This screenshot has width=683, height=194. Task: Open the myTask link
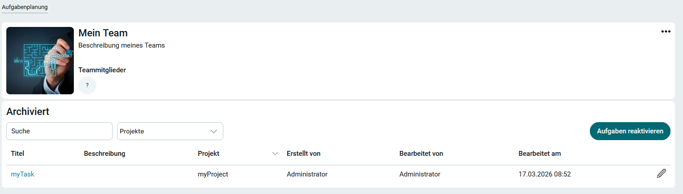coord(23,174)
